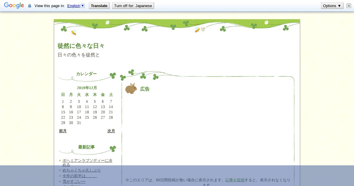Go to next month 次月
354x186 pixels.
(111, 131)
